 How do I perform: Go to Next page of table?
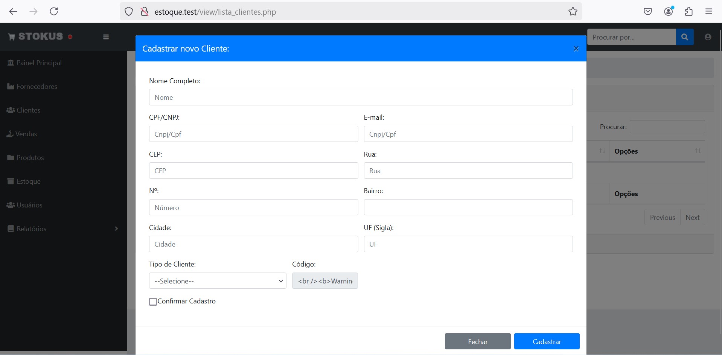(x=692, y=218)
